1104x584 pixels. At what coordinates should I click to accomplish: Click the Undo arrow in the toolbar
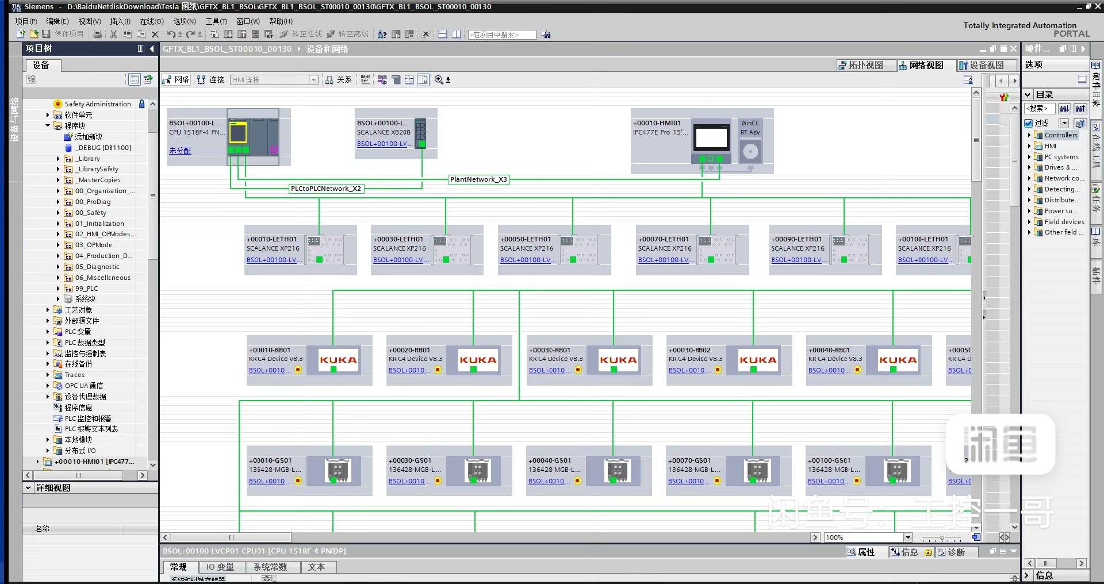tap(171, 34)
